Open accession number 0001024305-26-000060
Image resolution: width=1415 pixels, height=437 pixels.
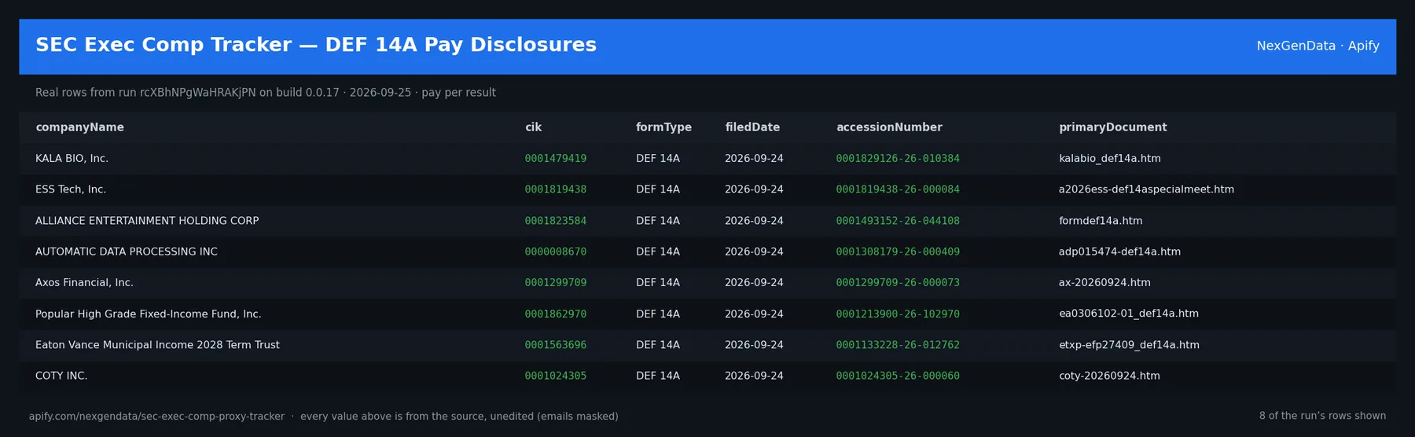[898, 376]
